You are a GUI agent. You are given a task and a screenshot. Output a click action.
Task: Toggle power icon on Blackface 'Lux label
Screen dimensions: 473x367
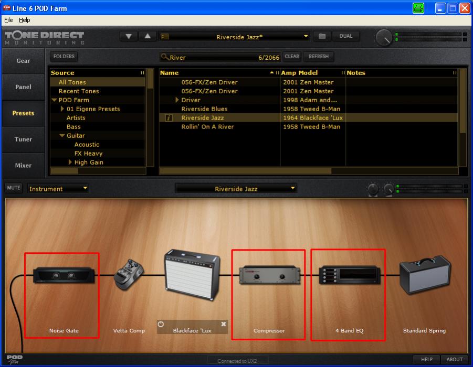[x=161, y=324]
